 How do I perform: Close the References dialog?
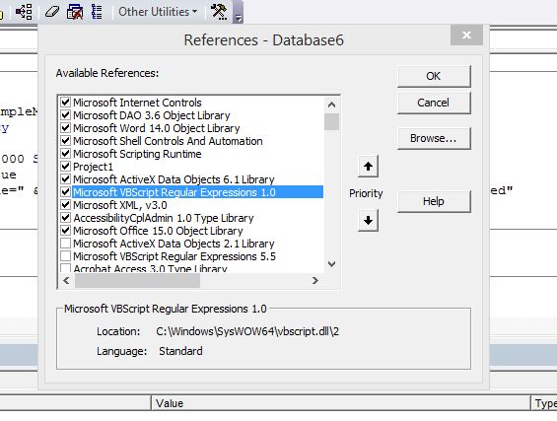pyautogui.click(x=466, y=35)
